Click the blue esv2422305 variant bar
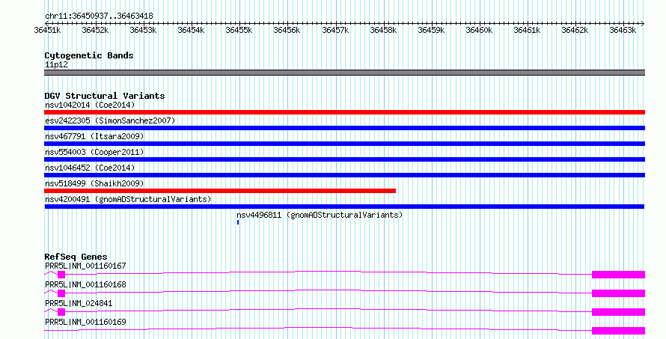 click(x=344, y=128)
